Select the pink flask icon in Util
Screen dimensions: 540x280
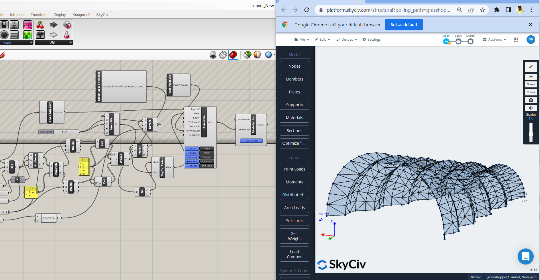tap(66, 35)
